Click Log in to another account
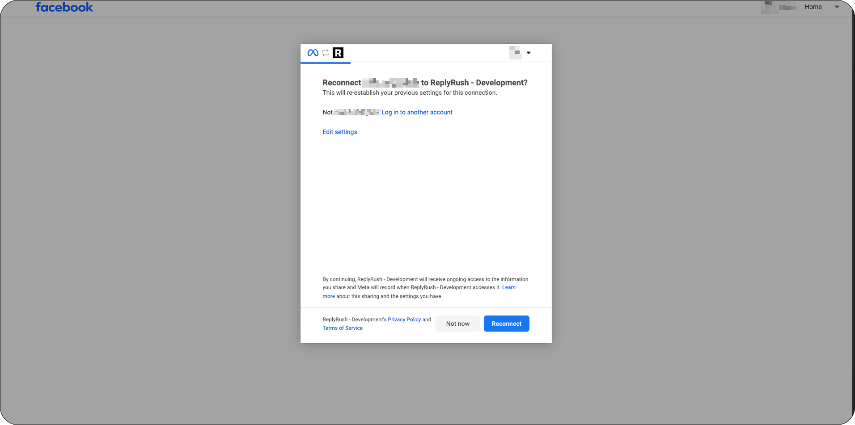Viewport: 855px width, 425px height. tap(417, 112)
